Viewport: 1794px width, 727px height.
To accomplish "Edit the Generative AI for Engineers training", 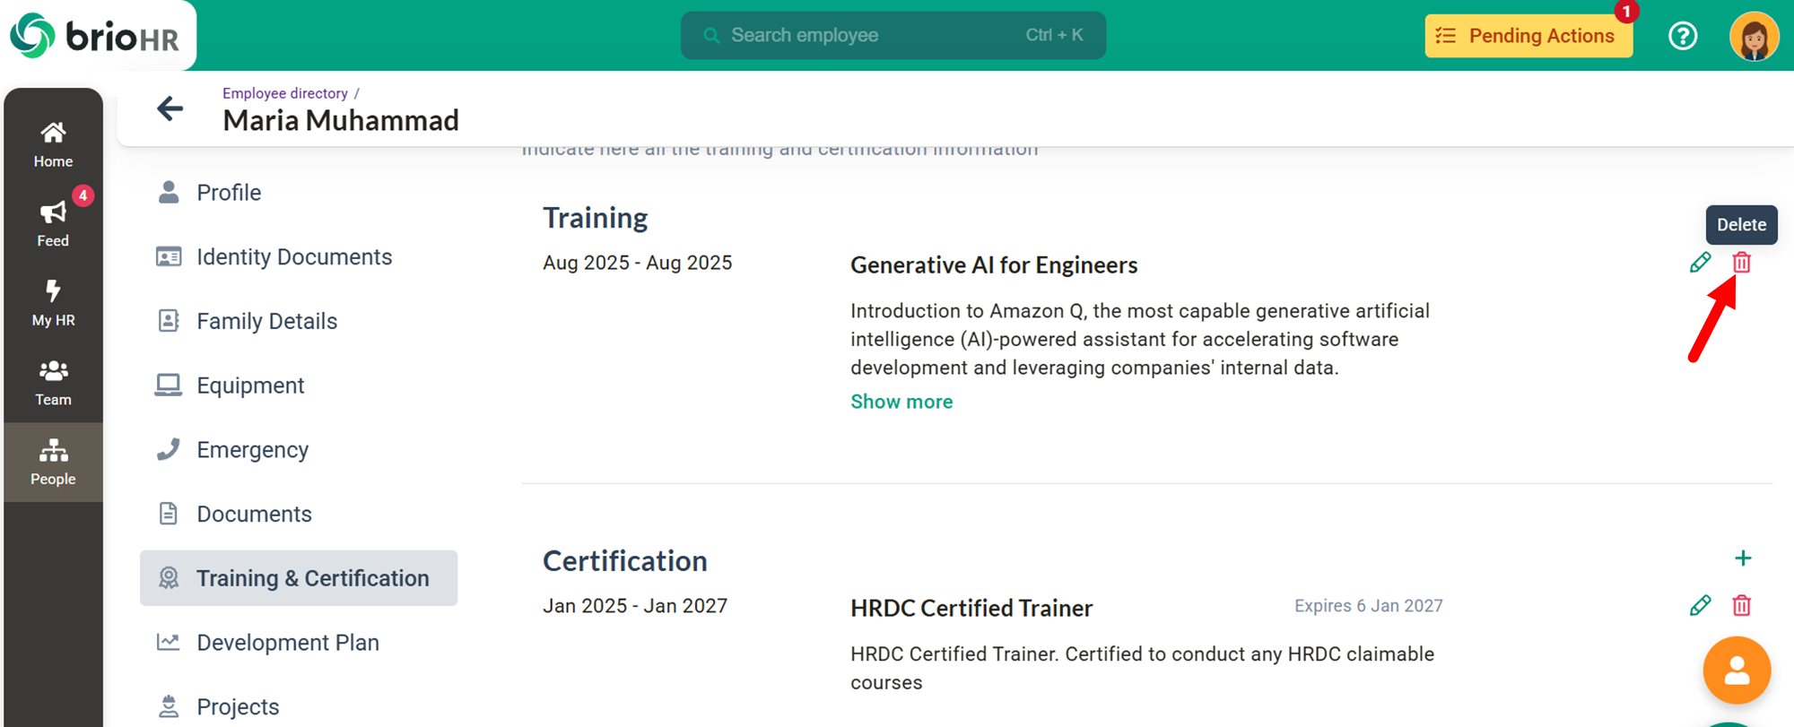I will tap(1700, 263).
